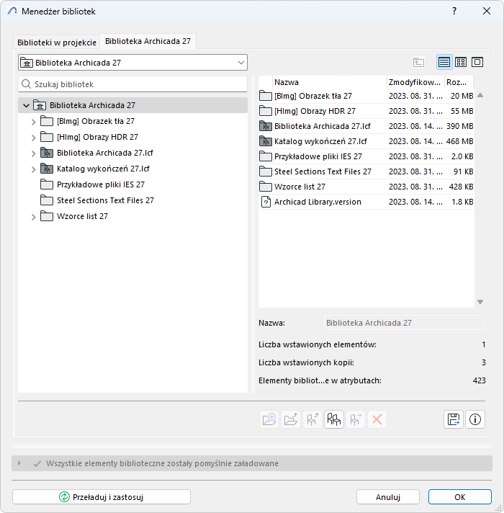Click the Szukaj bibliotek search field
Image resolution: width=504 pixels, height=513 pixels.
pos(132,84)
